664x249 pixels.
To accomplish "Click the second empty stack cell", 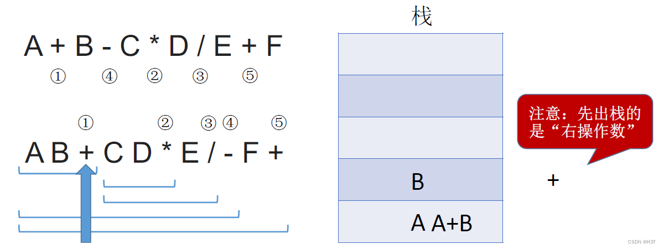I will coord(421,96).
